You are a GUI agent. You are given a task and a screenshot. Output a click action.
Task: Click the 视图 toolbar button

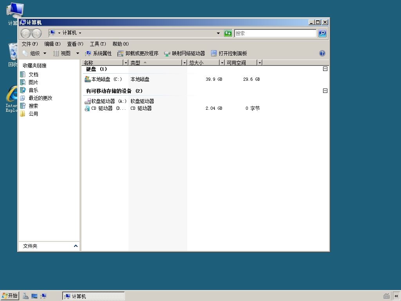click(62, 53)
